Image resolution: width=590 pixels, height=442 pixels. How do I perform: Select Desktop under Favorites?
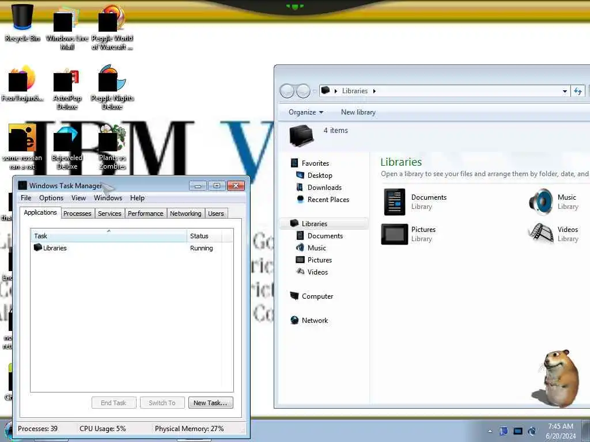(319, 175)
